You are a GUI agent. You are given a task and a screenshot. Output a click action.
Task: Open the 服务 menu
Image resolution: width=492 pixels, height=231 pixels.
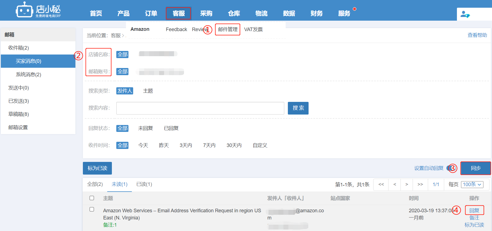(344, 13)
